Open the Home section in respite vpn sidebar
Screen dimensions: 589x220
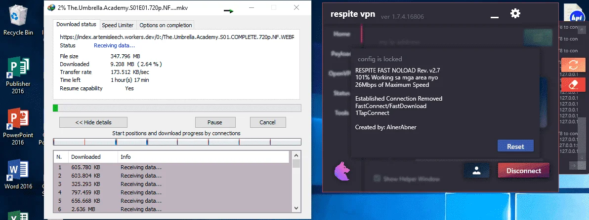click(341, 34)
